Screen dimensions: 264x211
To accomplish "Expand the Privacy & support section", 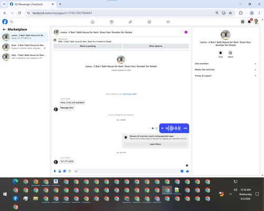I will (225, 76).
